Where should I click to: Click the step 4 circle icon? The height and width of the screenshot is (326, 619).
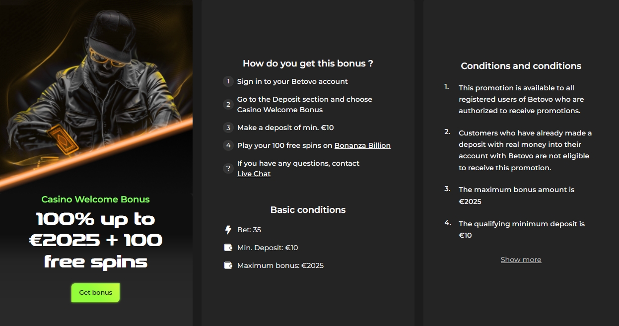click(x=228, y=145)
